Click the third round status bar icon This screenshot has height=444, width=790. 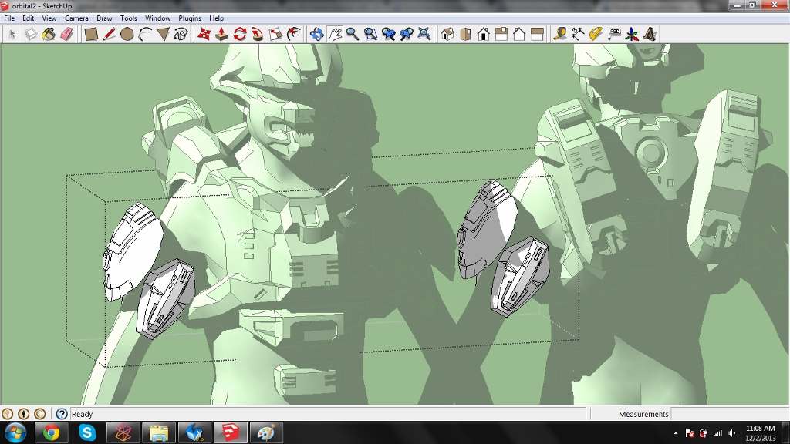40,414
